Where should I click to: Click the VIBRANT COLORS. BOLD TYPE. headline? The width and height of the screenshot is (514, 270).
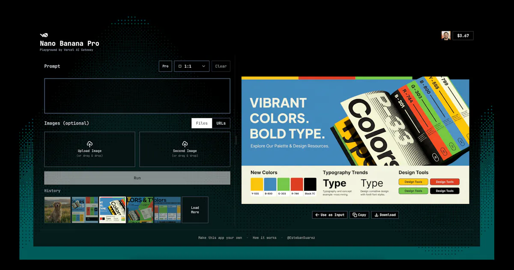pos(287,118)
